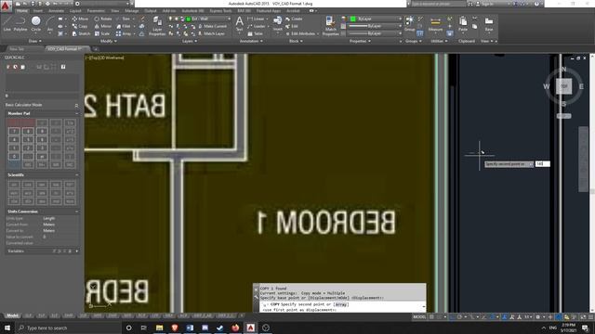Expand the Utilities panel
The height and width of the screenshot is (334, 595).
click(x=440, y=41)
